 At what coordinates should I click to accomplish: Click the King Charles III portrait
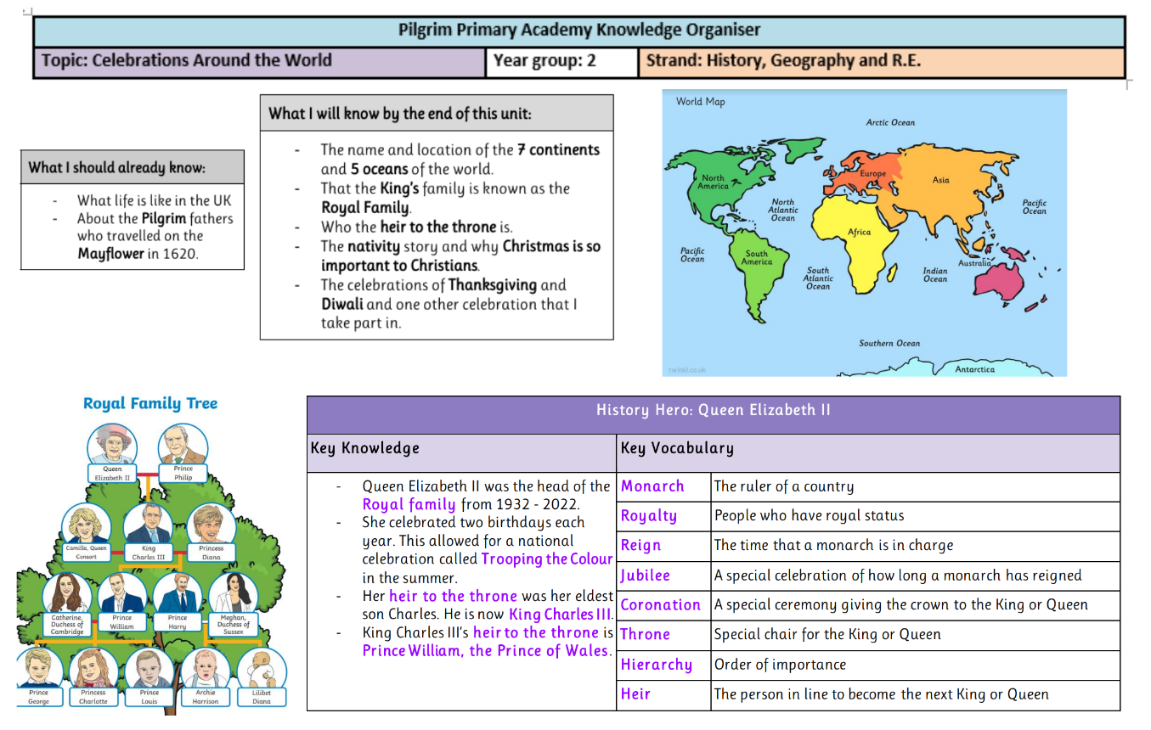click(x=147, y=524)
